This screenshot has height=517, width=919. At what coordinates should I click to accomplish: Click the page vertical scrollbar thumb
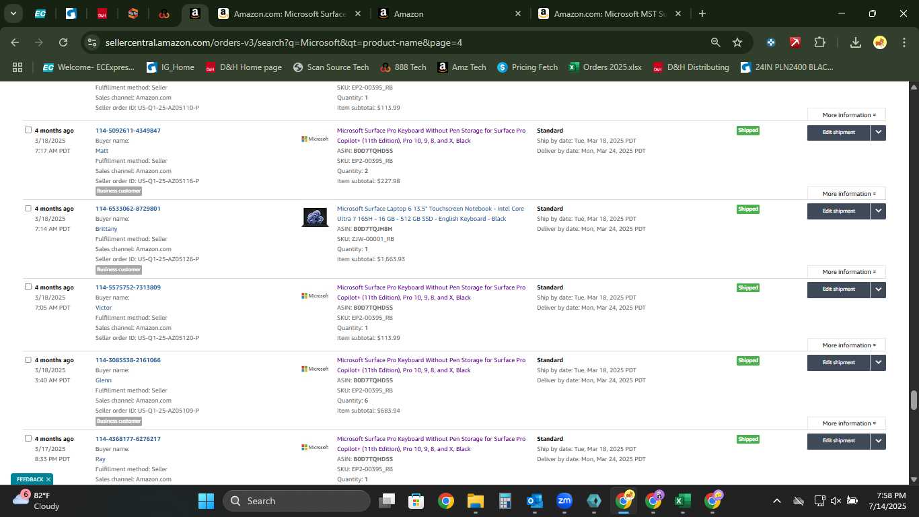pyautogui.click(x=914, y=400)
